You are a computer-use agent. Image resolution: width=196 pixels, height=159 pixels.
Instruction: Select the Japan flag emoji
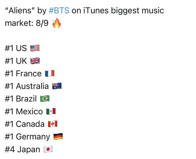(48, 149)
